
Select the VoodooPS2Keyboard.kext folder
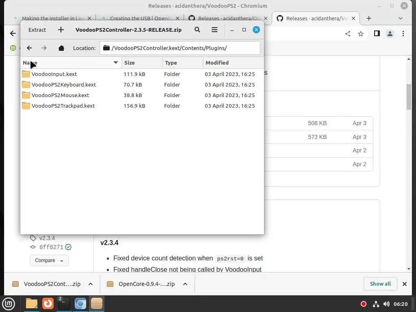point(142,84)
